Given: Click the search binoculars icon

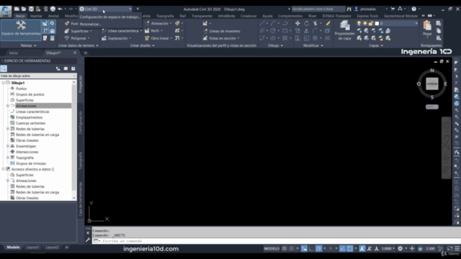Looking at the screenshot, I should tap(349, 9).
